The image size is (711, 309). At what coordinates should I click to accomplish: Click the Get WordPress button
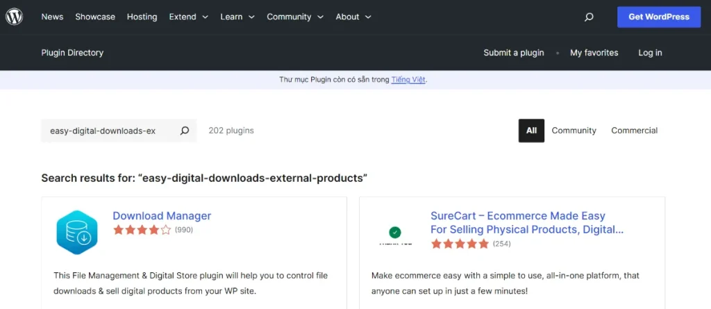pos(659,17)
